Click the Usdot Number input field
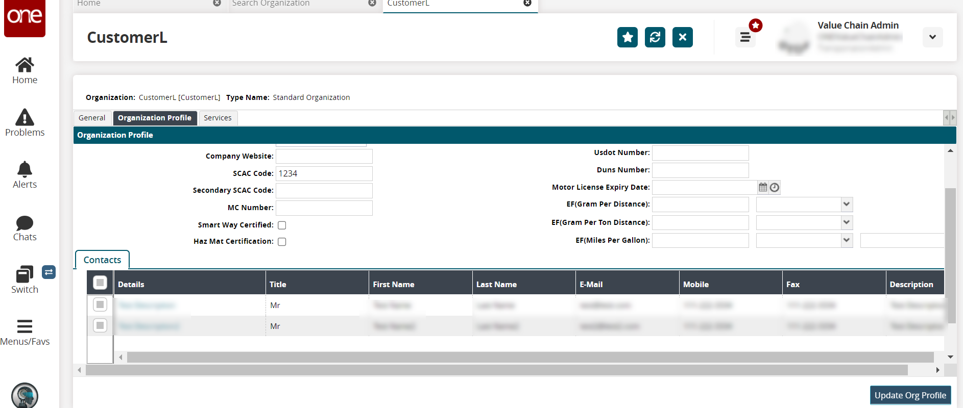 pos(701,153)
